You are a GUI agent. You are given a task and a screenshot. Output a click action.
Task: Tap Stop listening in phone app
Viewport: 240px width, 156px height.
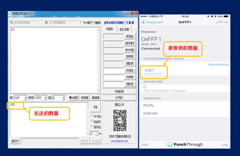point(218,64)
